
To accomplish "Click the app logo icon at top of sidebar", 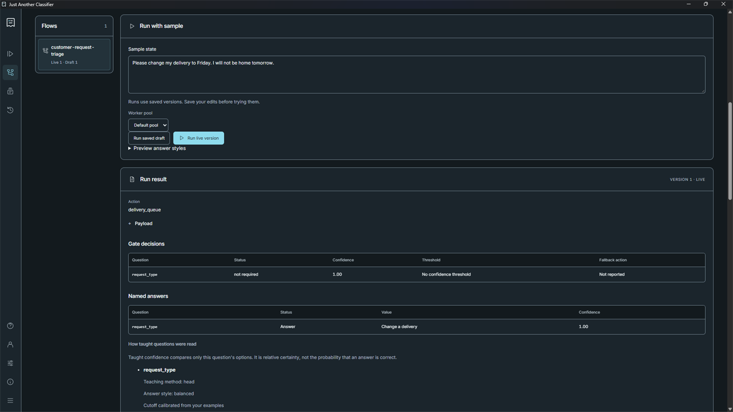I will tap(10, 23).
